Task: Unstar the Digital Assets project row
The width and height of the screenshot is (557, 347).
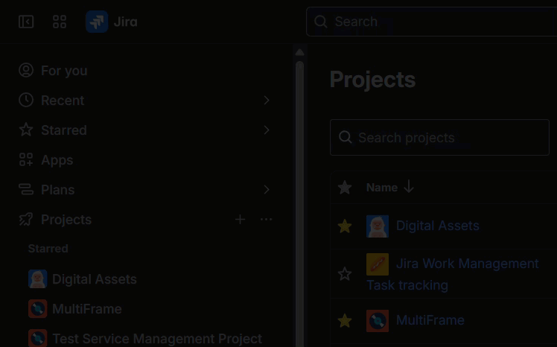Action: coord(345,226)
